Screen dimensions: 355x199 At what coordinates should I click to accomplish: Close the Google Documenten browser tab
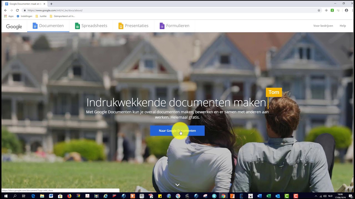44,4
